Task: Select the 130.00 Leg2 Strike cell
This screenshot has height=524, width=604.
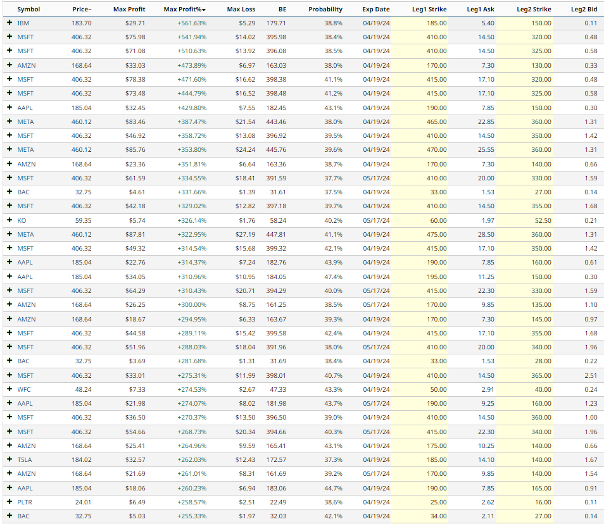Action: tap(541, 65)
